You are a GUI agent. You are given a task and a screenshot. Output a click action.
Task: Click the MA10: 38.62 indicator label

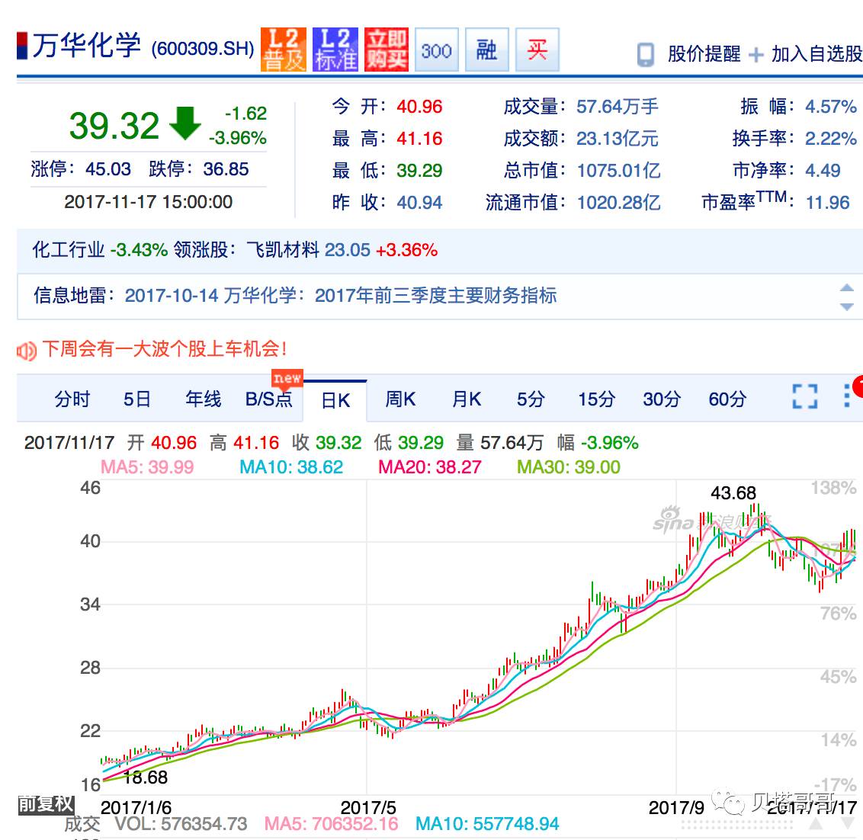(291, 467)
